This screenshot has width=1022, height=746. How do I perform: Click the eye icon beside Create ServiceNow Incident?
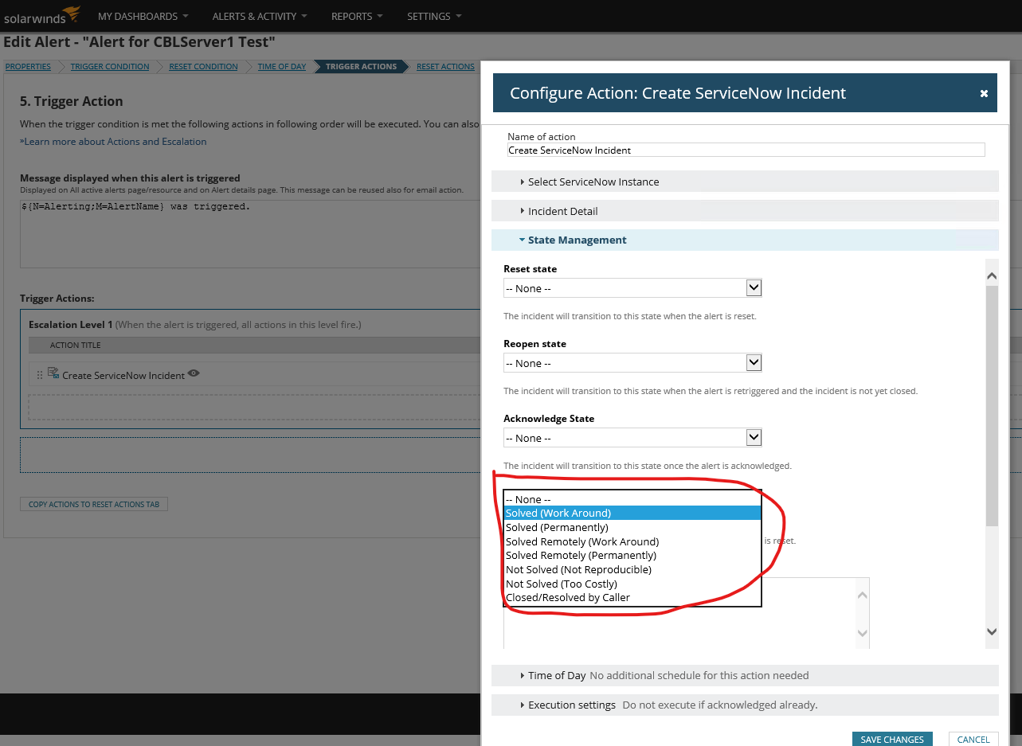(x=194, y=373)
